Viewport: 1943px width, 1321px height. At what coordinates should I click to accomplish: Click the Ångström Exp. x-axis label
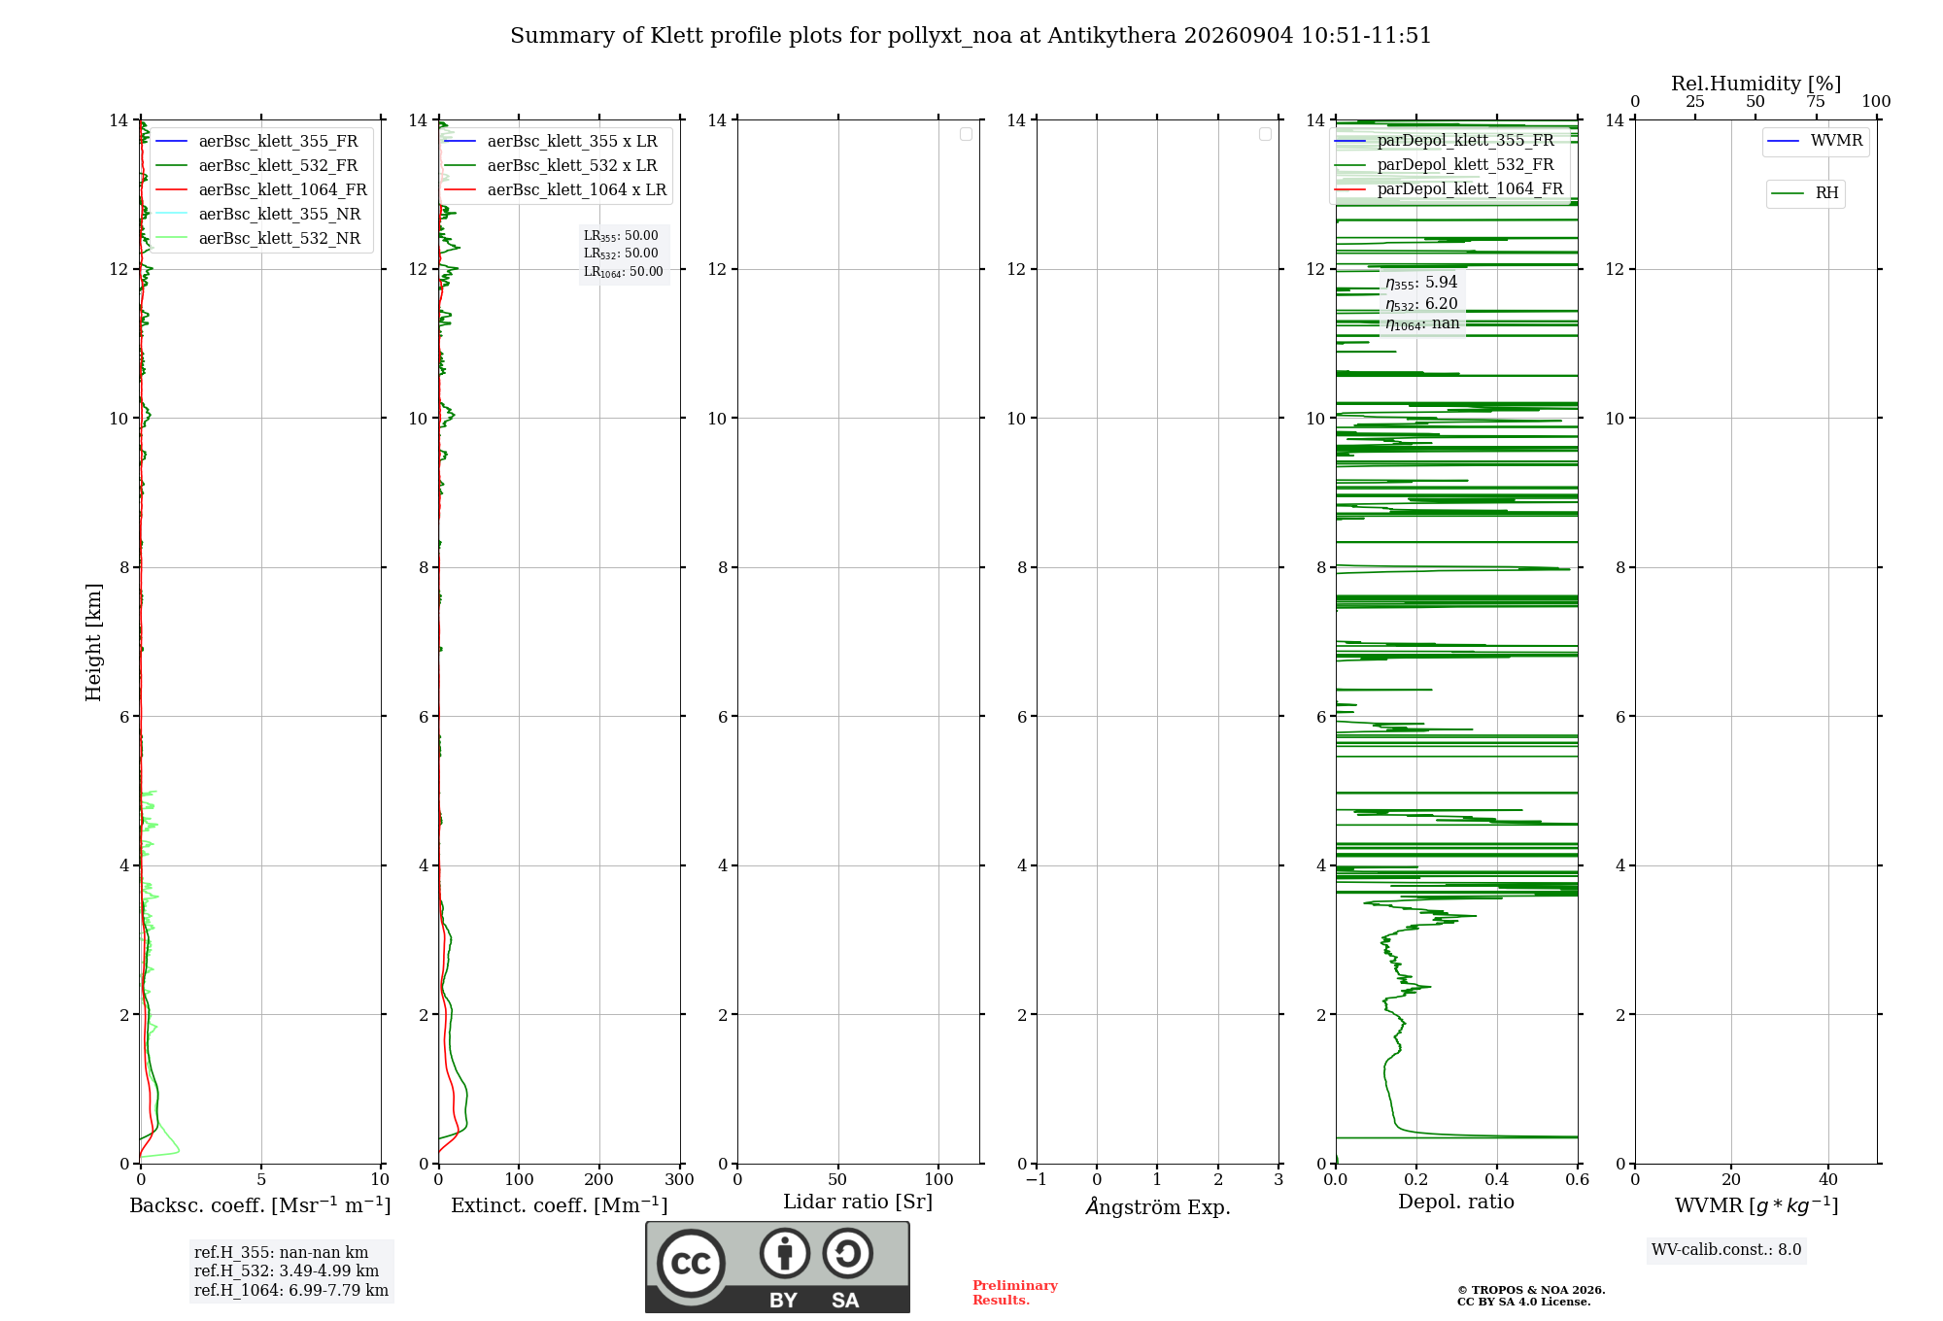(x=1158, y=1206)
